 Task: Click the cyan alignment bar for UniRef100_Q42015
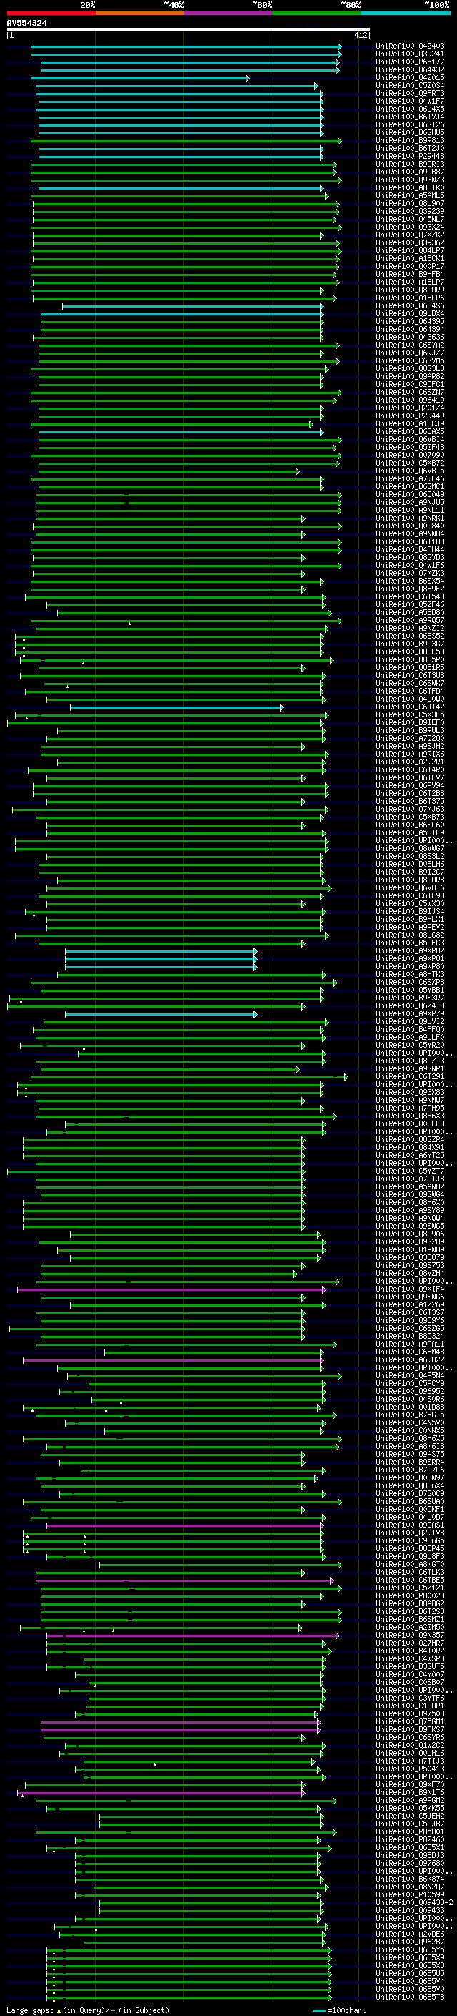tap(140, 78)
